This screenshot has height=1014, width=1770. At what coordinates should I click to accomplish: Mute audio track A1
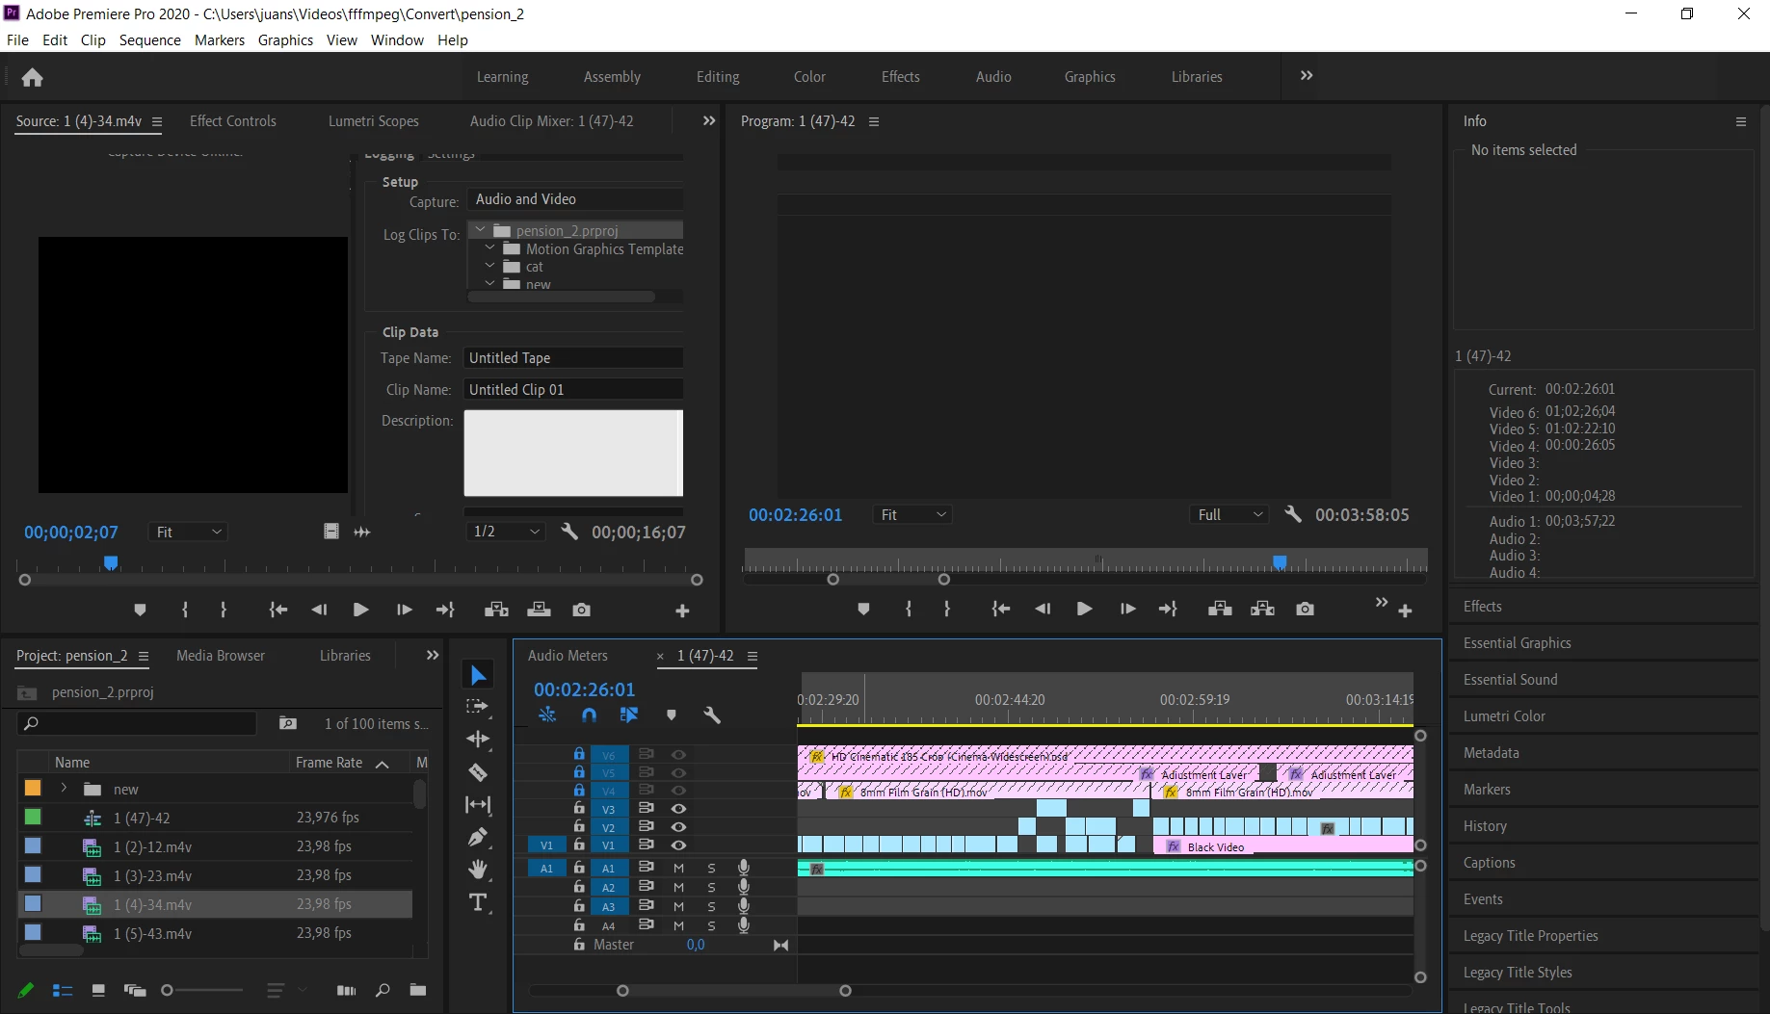678,868
